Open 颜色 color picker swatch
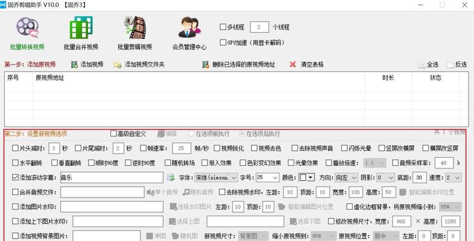 (307, 178)
